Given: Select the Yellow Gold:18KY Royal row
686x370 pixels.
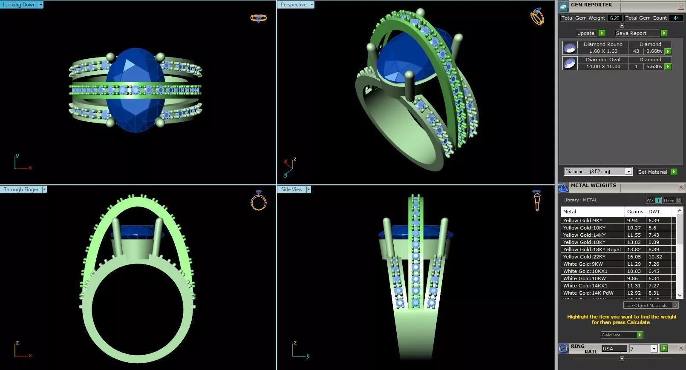Looking at the screenshot, I should pos(618,250).
